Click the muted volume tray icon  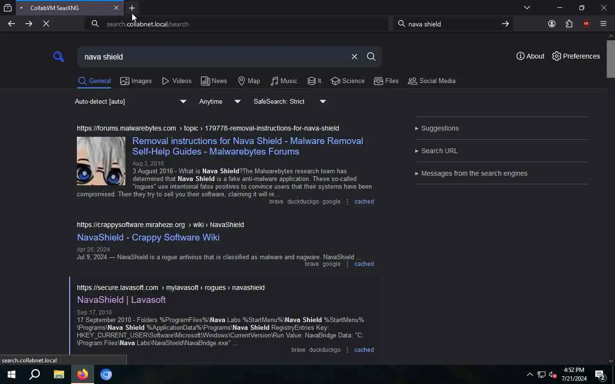click(553, 374)
